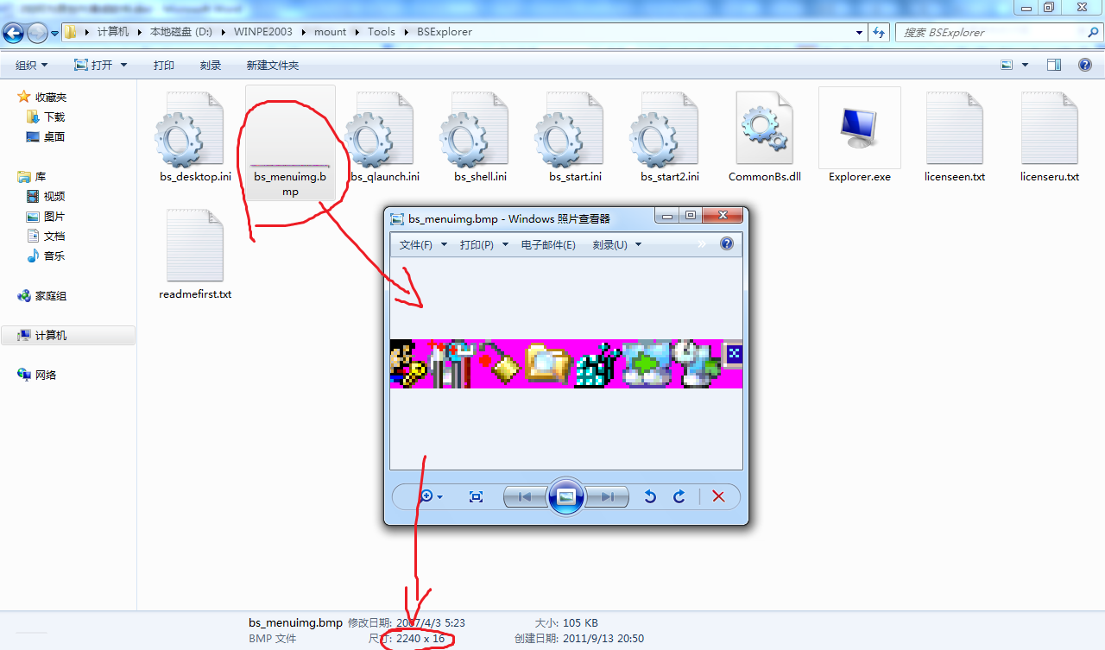Rotate image clockwise in Photo Viewer

679,496
